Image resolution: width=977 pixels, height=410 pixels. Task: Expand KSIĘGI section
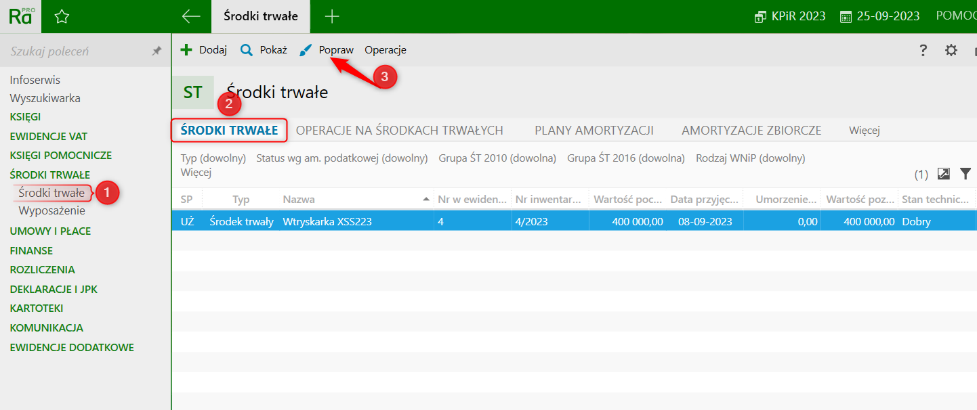[x=25, y=117]
